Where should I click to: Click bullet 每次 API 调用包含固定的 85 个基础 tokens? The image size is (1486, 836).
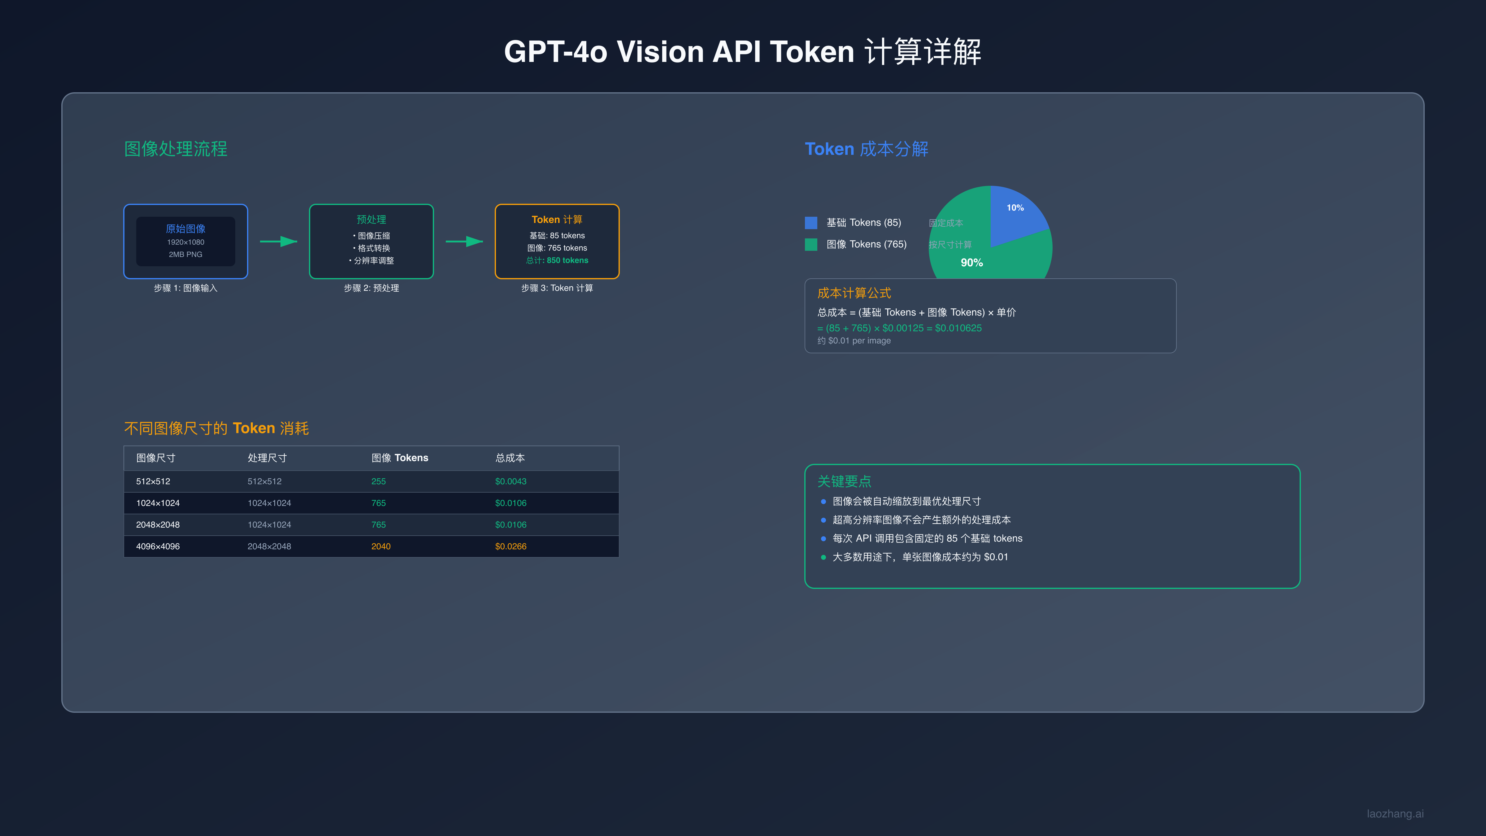click(927, 538)
